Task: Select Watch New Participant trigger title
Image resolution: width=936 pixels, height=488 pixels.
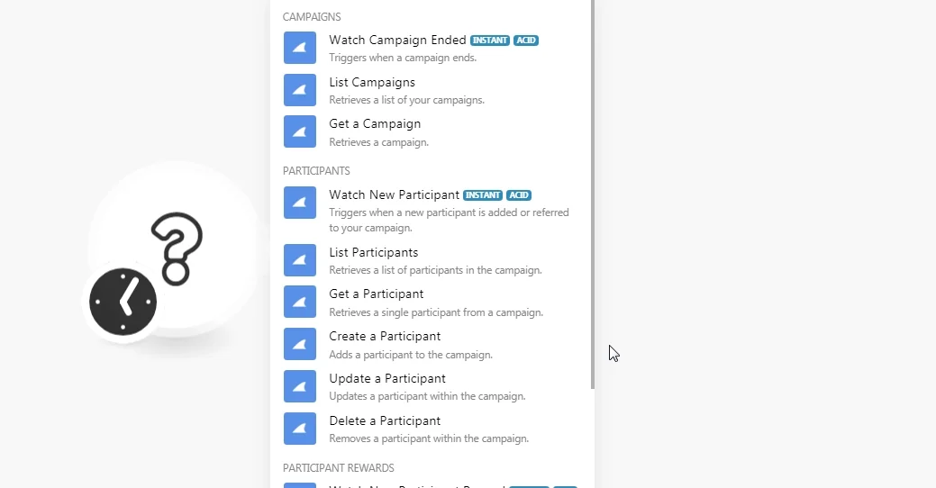Action: (394, 195)
